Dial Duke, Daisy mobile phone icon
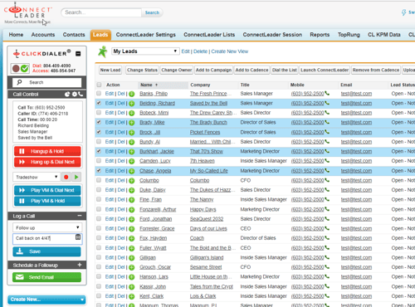 (x=327, y=189)
